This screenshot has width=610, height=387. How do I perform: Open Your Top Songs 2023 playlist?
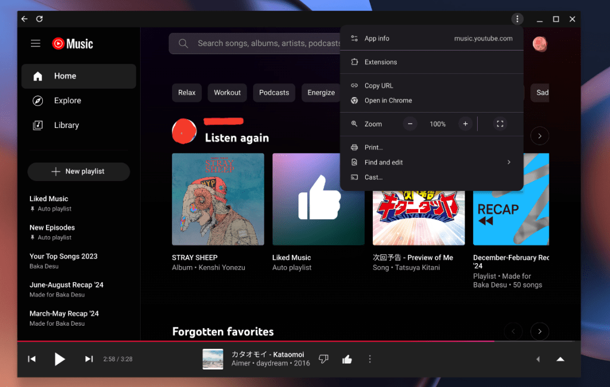tap(63, 261)
